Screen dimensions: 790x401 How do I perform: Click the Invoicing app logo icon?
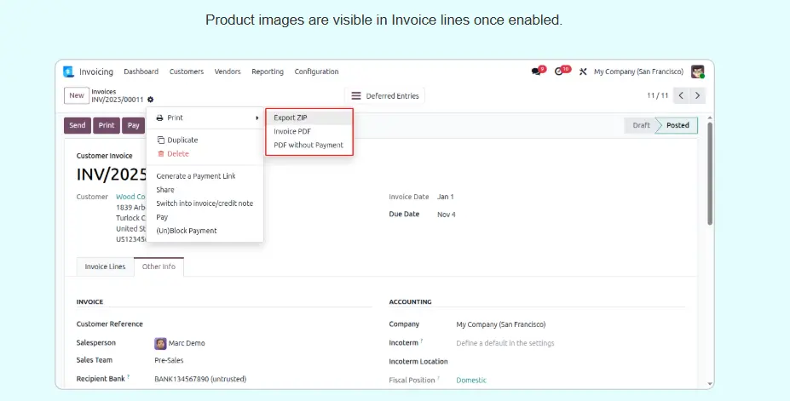(x=69, y=72)
